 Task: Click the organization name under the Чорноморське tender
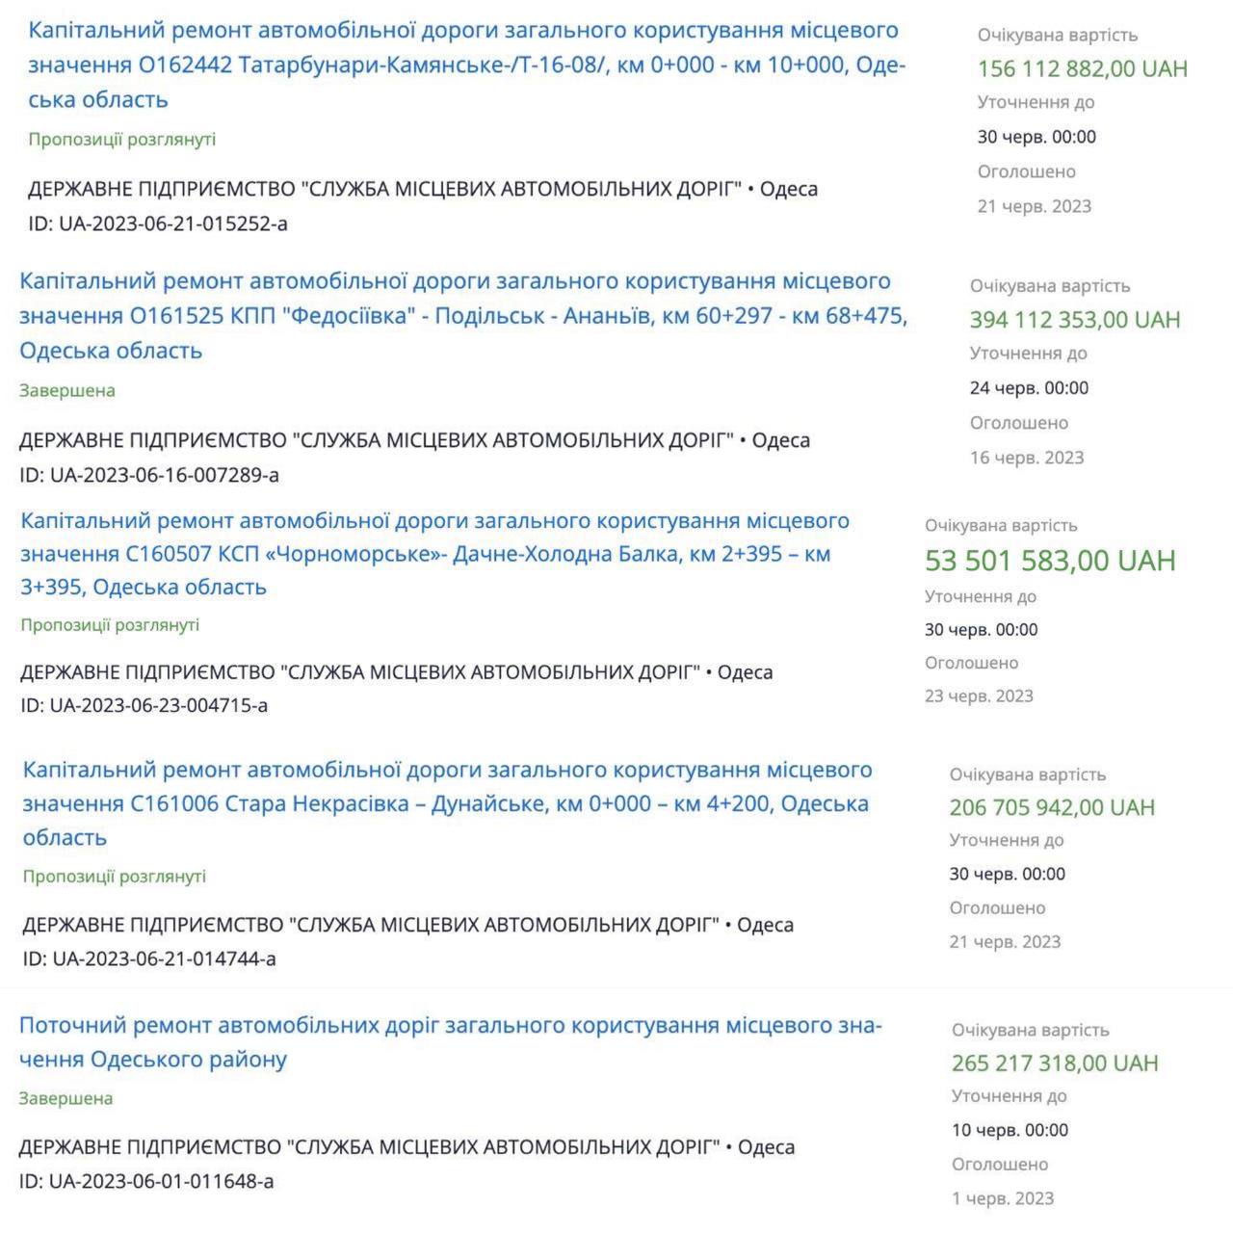click(x=360, y=671)
